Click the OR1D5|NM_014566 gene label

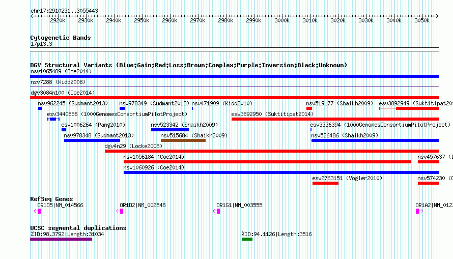pyautogui.click(x=60, y=205)
